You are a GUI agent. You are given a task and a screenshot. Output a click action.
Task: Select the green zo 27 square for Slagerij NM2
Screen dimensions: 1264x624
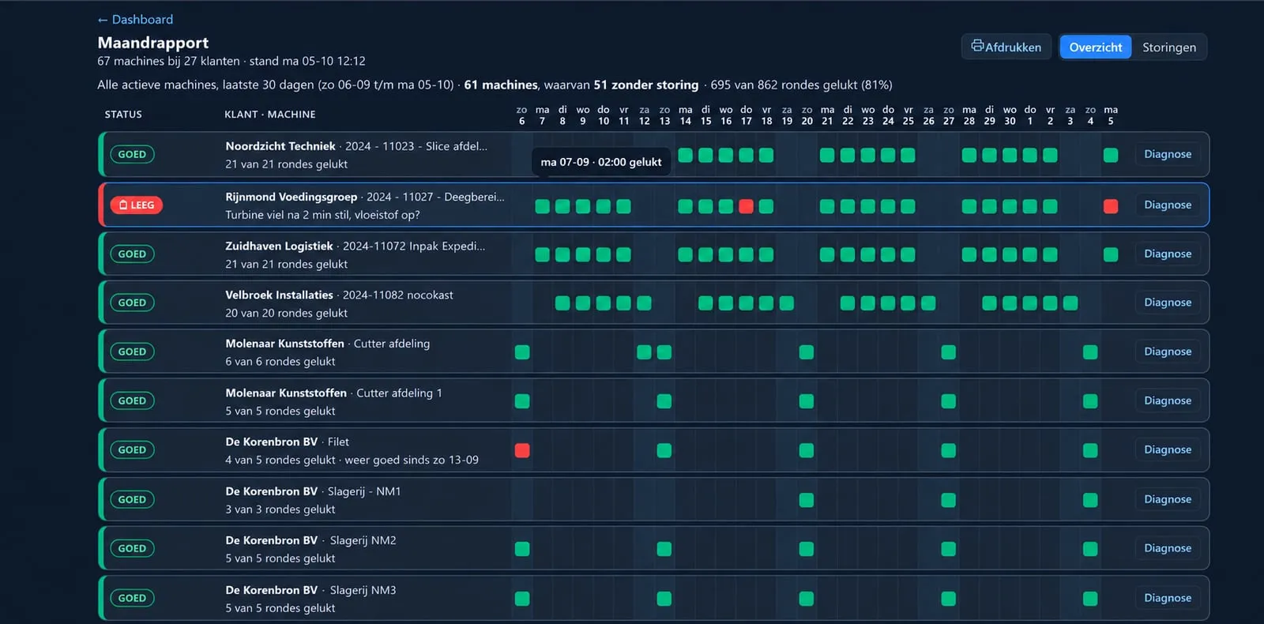click(x=949, y=549)
